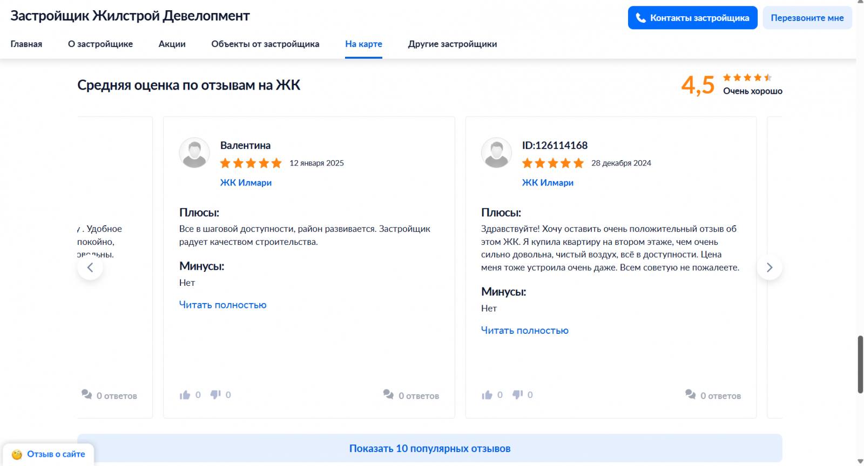Open ЖК Илмари link in Валентина's review
Image resolution: width=864 pixels, height=466 pixels.
[246, 183]
